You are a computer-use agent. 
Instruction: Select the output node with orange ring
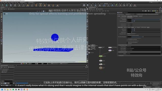pos(101,68)
